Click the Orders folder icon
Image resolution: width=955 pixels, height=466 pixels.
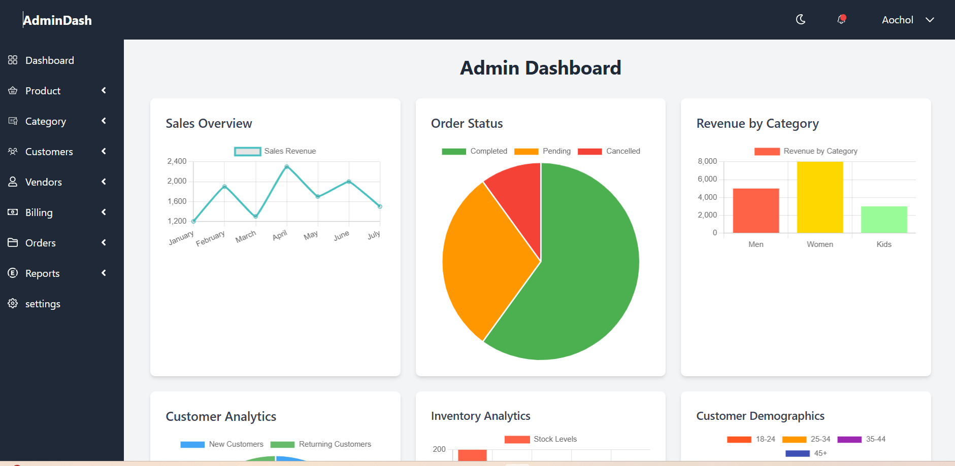[13, 243]
